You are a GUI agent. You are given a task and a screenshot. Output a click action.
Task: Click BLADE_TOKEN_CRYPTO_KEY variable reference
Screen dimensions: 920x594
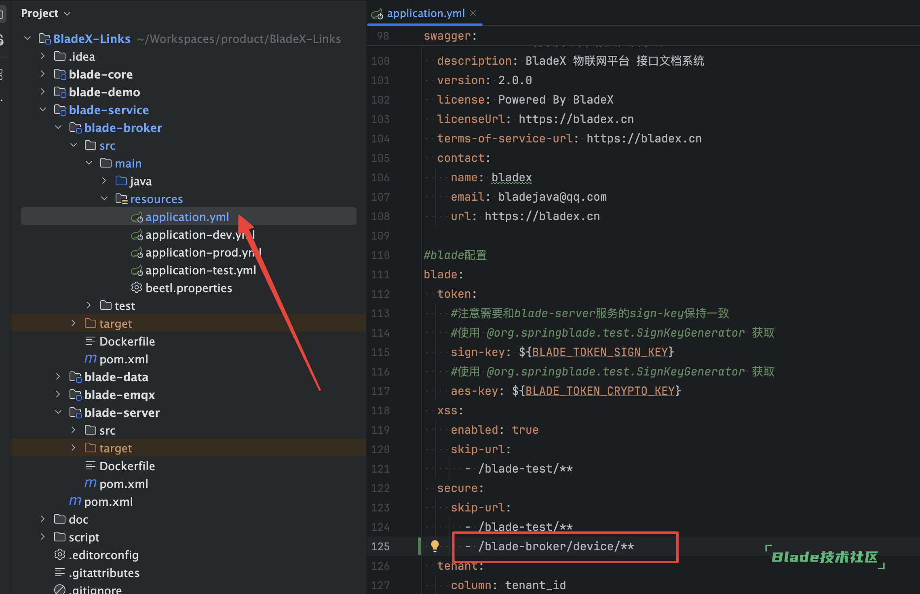tap(600, 391)
